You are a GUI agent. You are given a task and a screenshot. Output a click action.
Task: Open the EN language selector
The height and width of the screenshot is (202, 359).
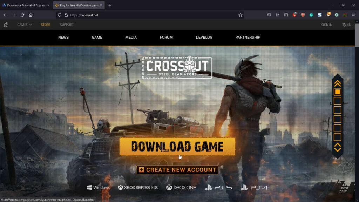pos(347,25)
